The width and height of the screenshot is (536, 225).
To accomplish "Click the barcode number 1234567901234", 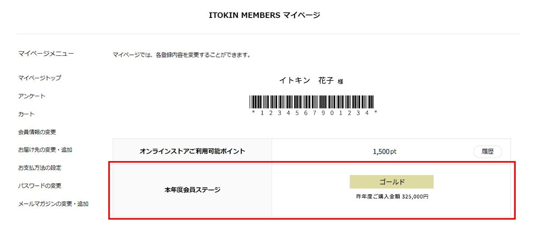I will point(314,113).
